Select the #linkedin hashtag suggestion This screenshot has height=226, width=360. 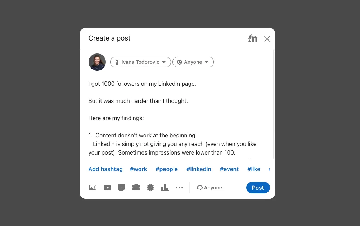pos(199,169)
